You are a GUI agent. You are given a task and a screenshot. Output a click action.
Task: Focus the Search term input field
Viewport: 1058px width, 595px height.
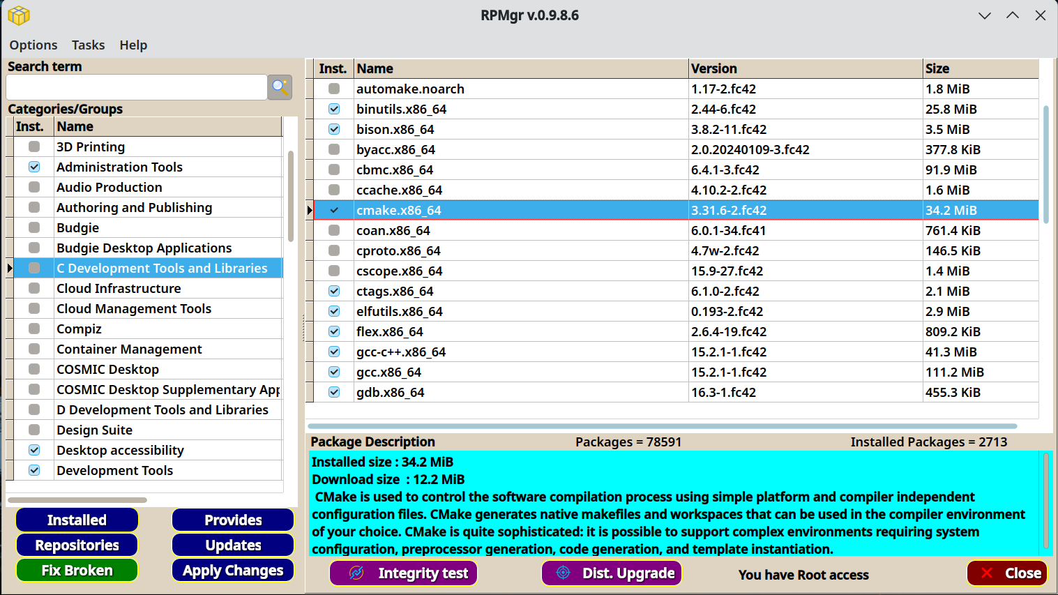(x=137, y=87)
